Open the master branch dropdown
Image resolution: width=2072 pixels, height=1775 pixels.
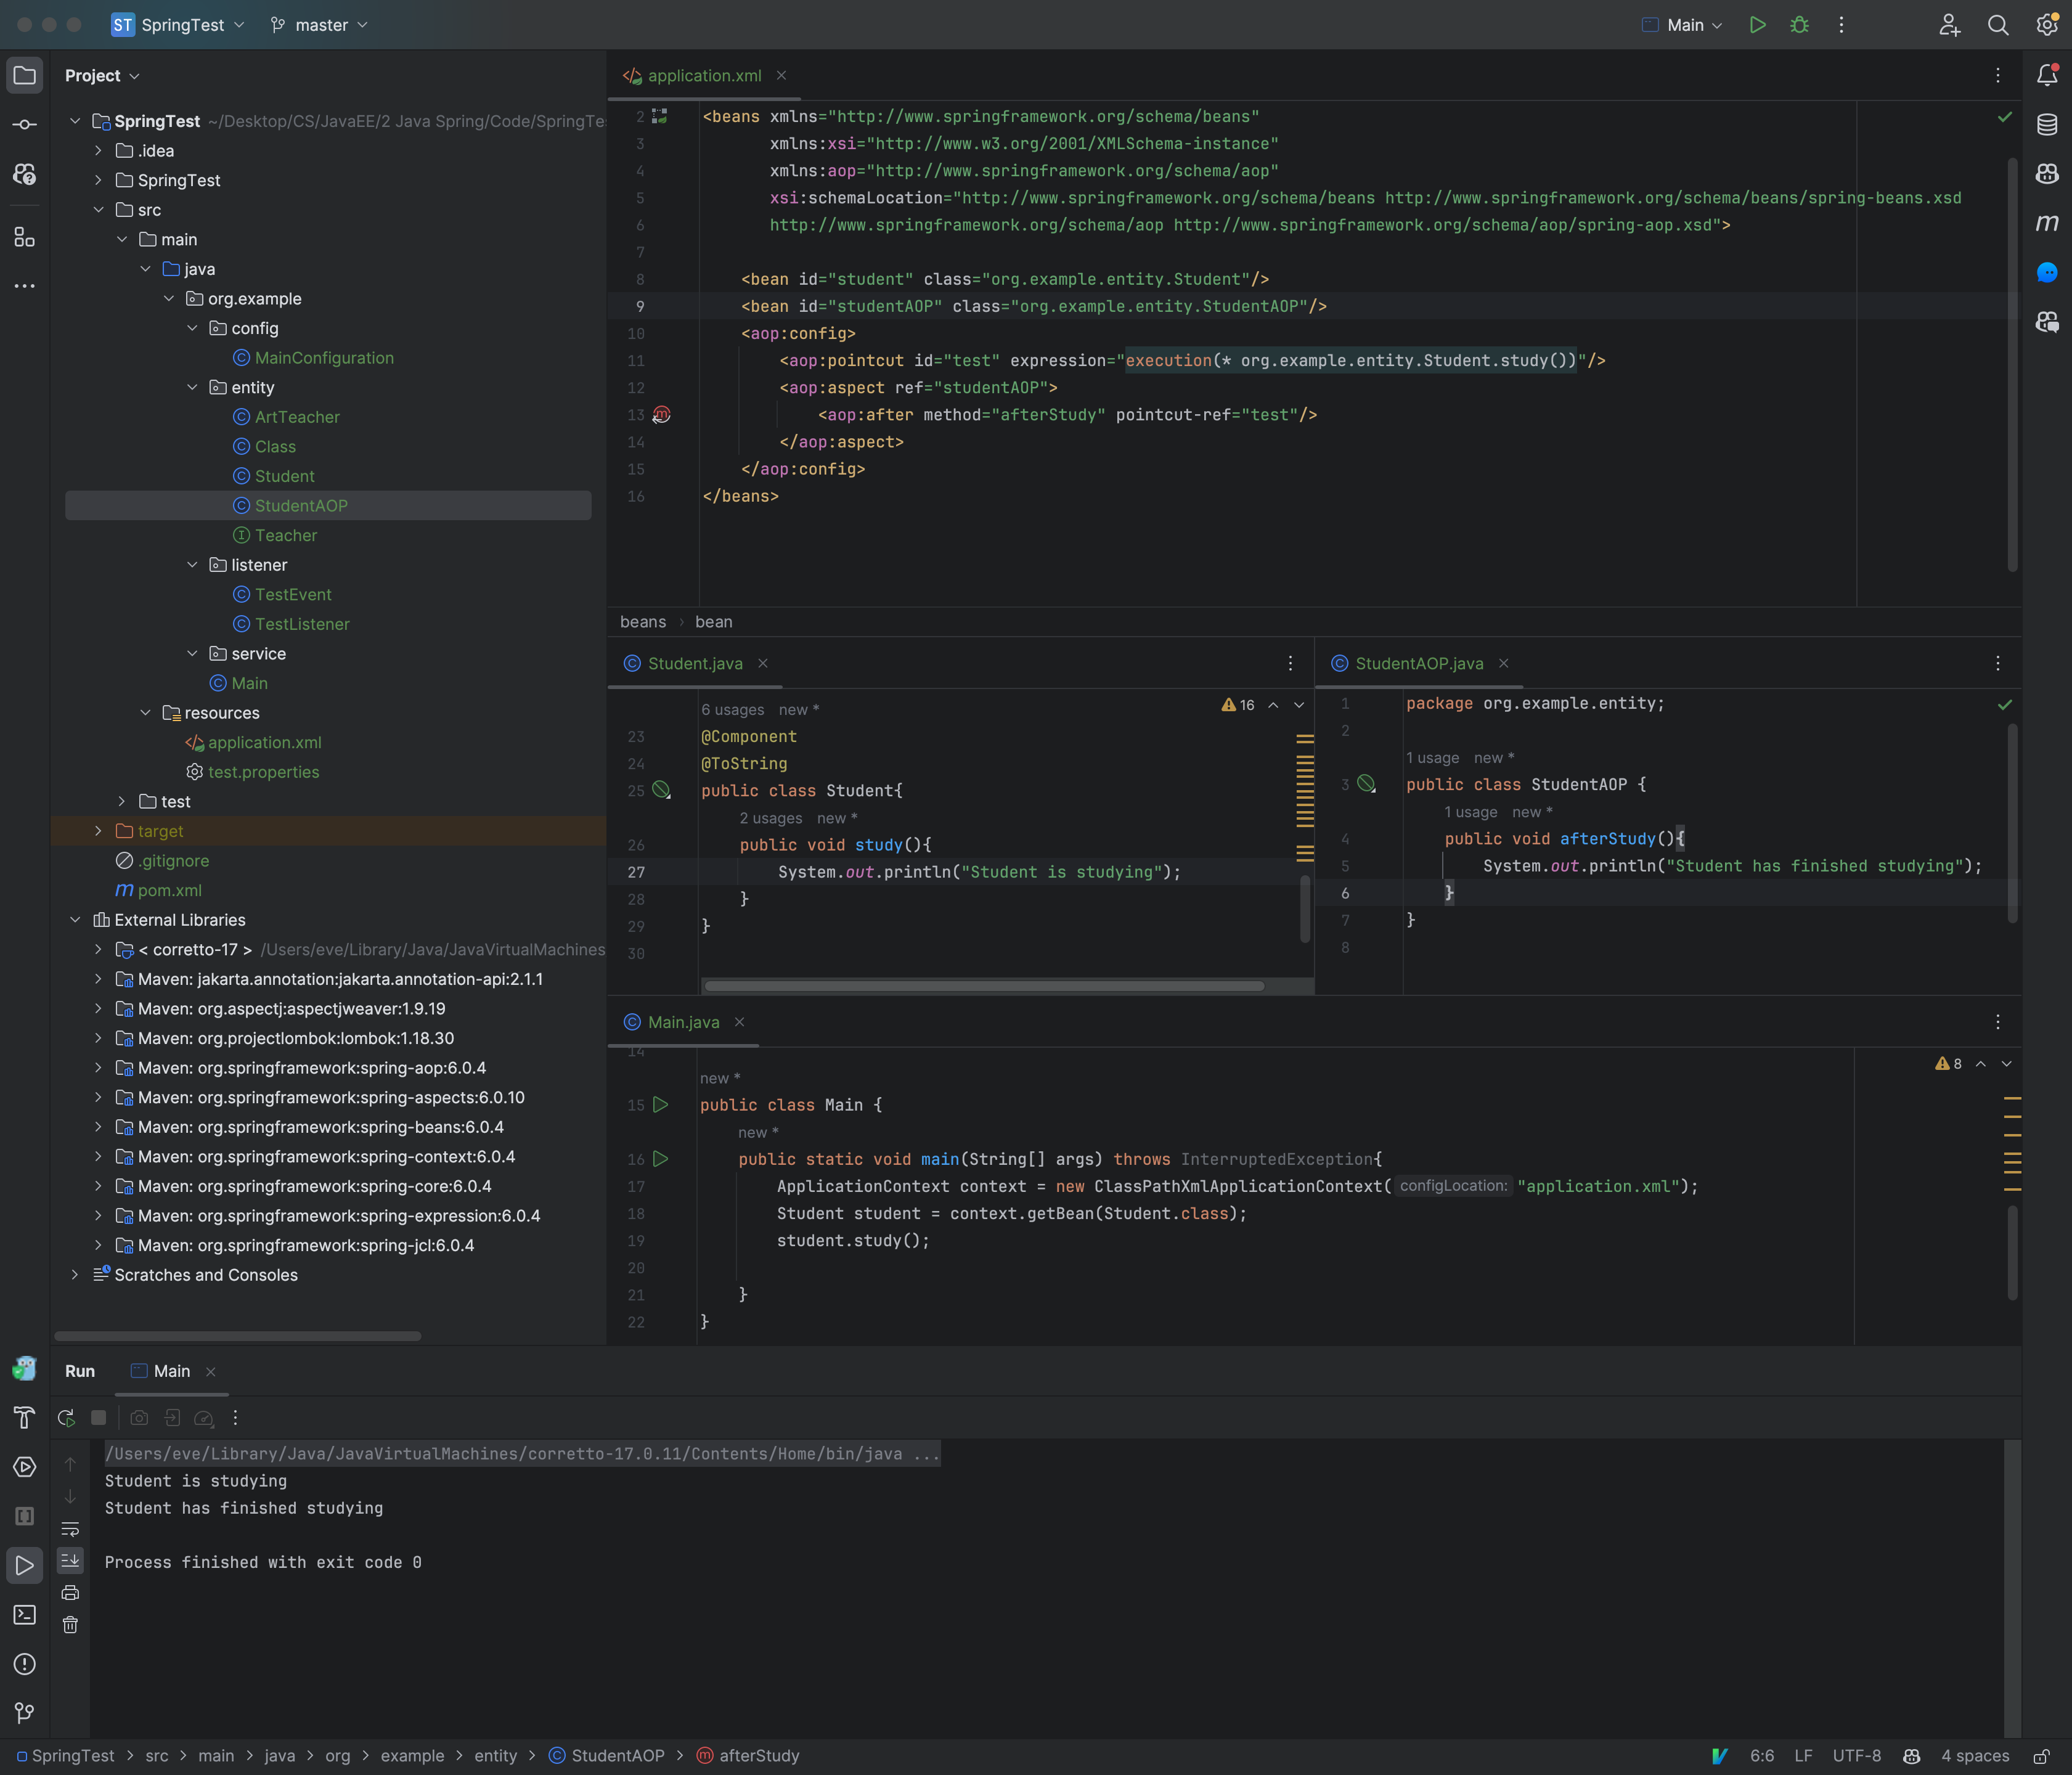coord(318,25)
